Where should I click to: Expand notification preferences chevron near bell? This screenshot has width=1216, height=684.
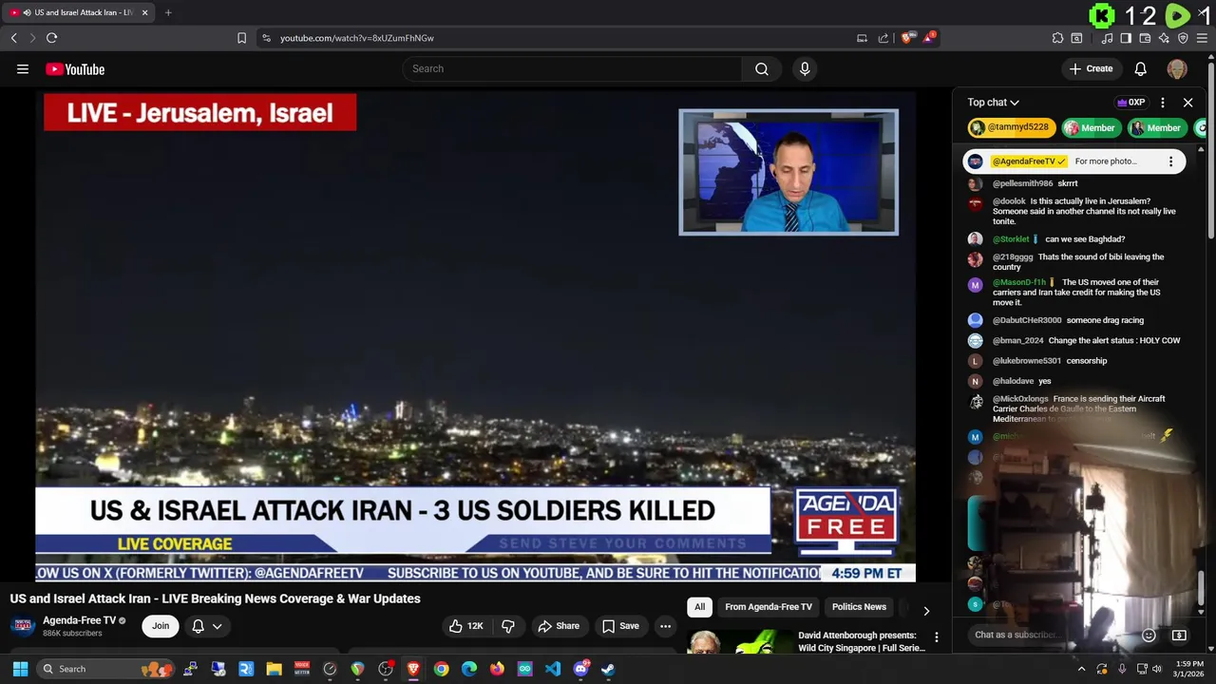click(x=218, y=626)
